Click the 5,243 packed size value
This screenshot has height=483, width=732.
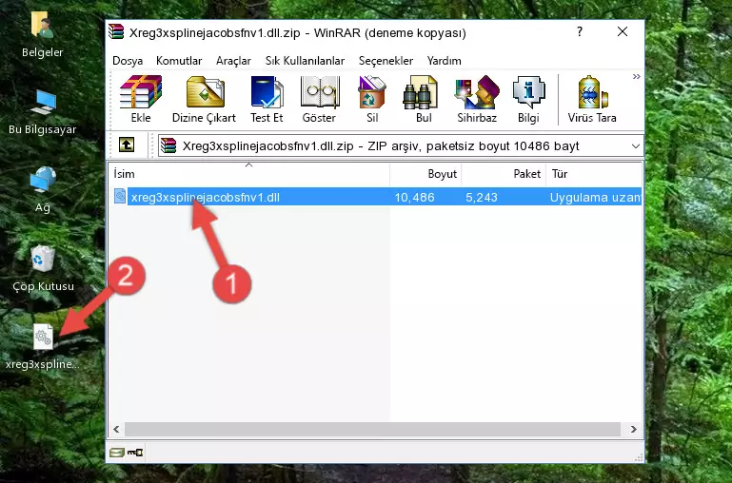(x=482, y=197)
